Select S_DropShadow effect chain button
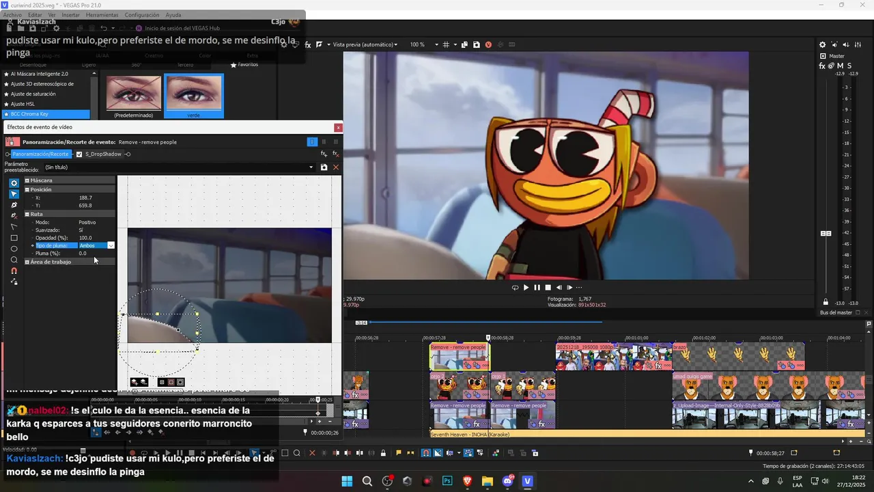Viewport: 874px width, 492px height. point(103,154)
